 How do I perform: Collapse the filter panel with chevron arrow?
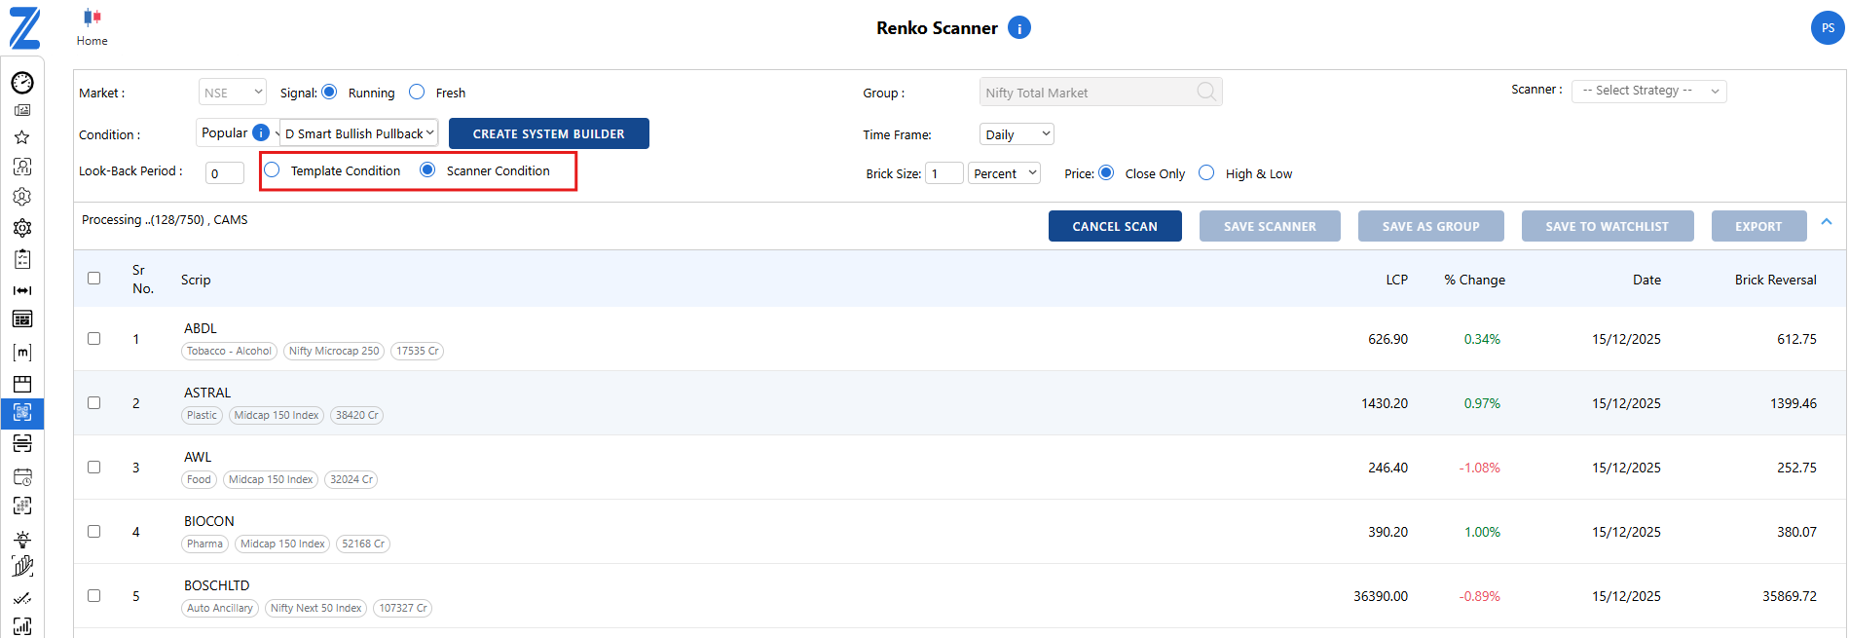pos(1826,222)
